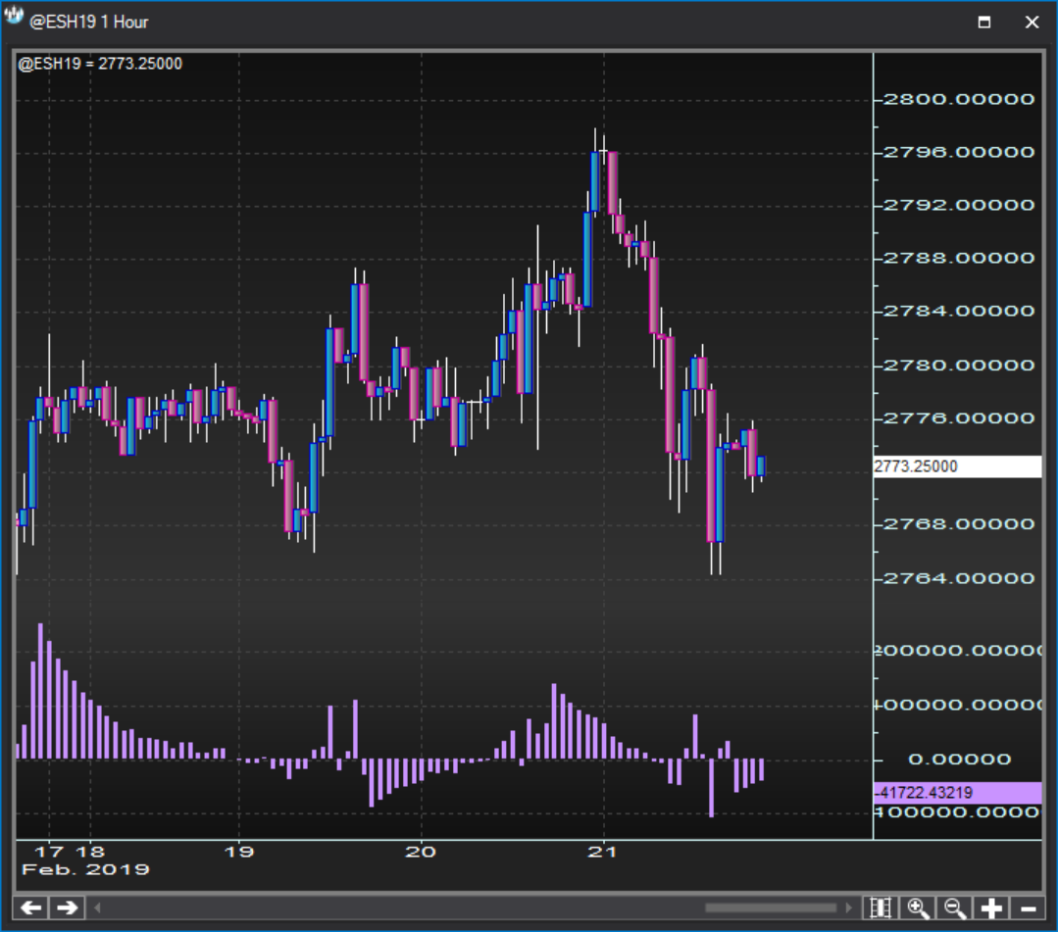Click the scrollbar's small left arrow
This screenshot has width=1058, height=932.
pos(97,907)
